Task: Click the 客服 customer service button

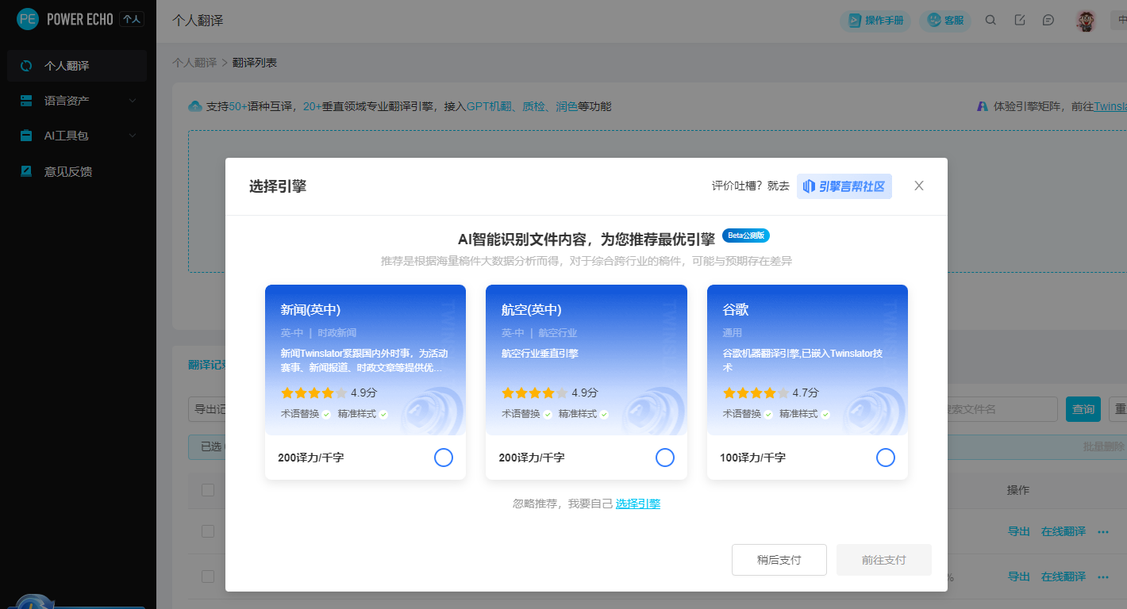Action: [x=945, y=21]
